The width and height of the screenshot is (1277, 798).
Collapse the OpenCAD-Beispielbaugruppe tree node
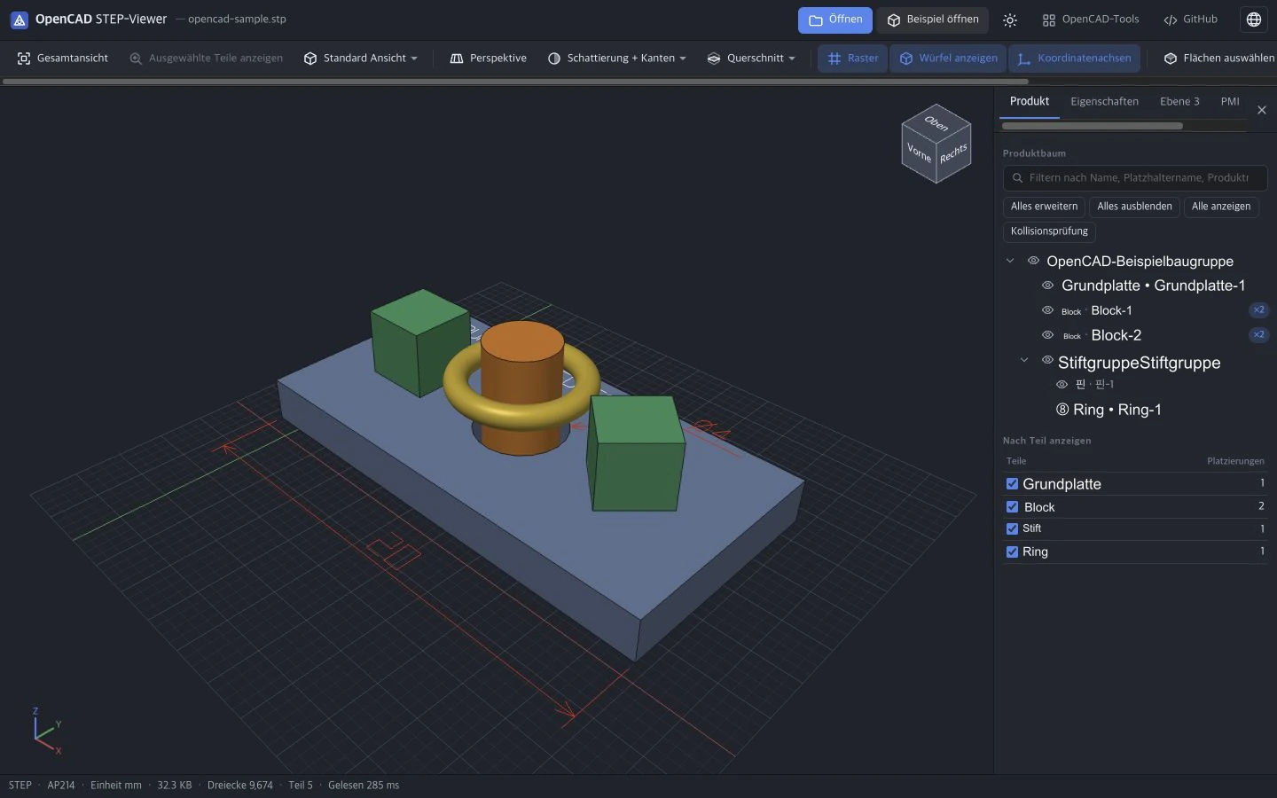pos(1010,261)
